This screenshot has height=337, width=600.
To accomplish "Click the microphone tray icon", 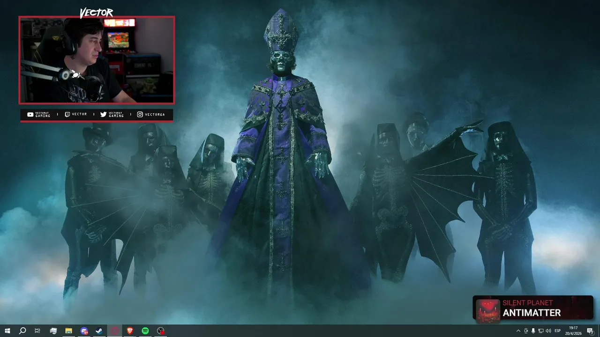I will pos(533,331).
